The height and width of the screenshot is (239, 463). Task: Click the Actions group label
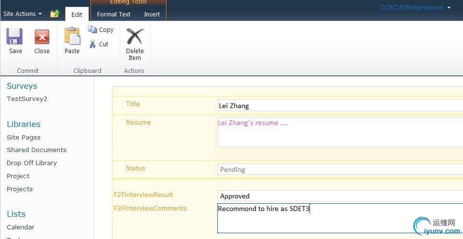pos(134,70)
